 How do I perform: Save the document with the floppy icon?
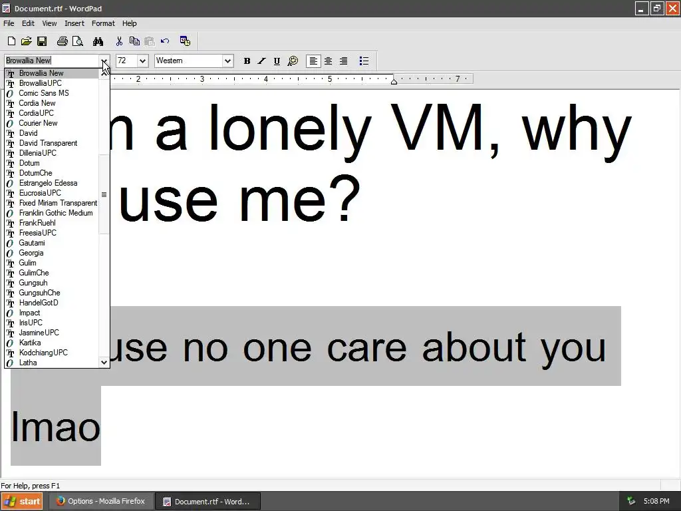42,41
